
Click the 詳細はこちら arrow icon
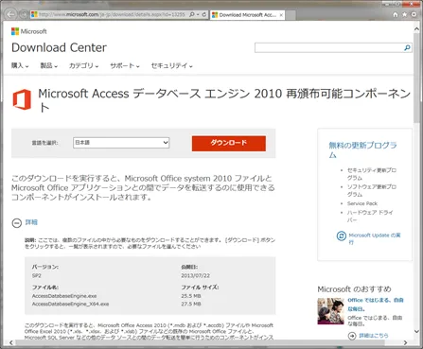[352, 336]
